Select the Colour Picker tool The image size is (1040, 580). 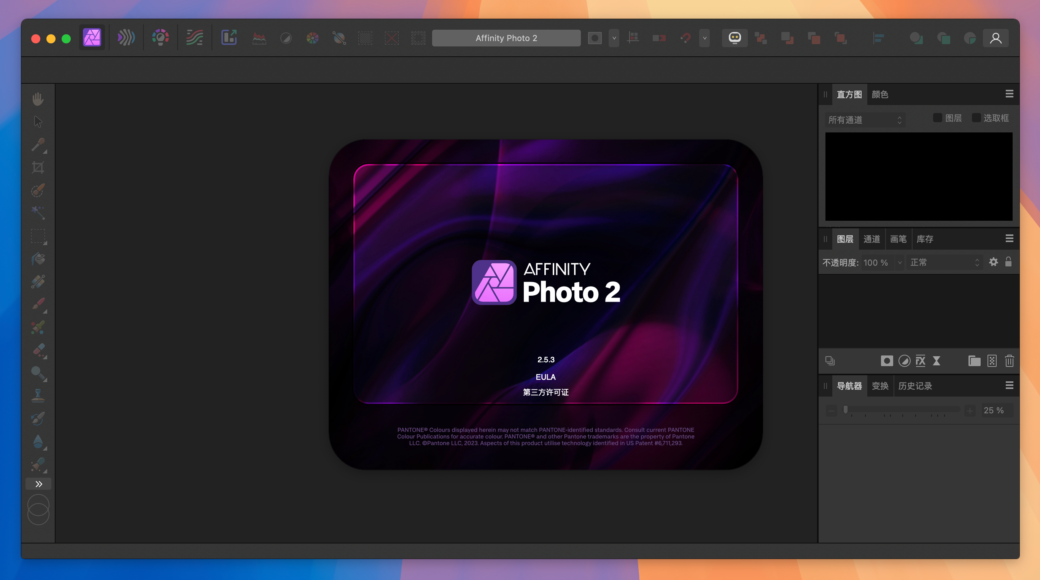tap(39, 145)
